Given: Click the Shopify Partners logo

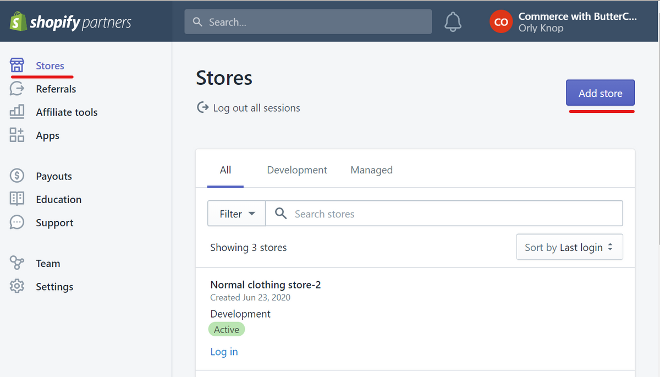Looking at the screenshot, I should click(70, 22).
